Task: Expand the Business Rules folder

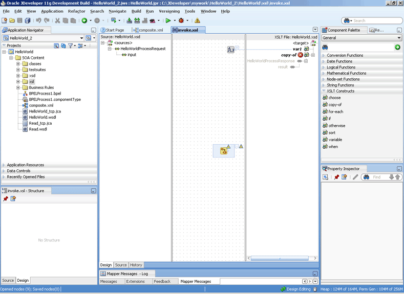Action: pyautogui.click(x=18, y=87)
